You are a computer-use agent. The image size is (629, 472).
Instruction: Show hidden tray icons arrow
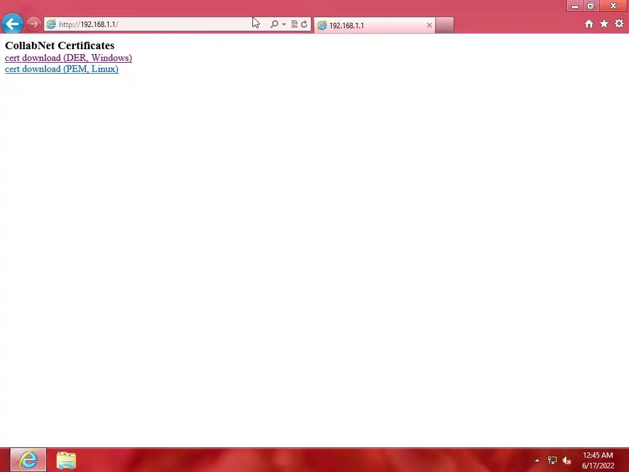point(537,460)
